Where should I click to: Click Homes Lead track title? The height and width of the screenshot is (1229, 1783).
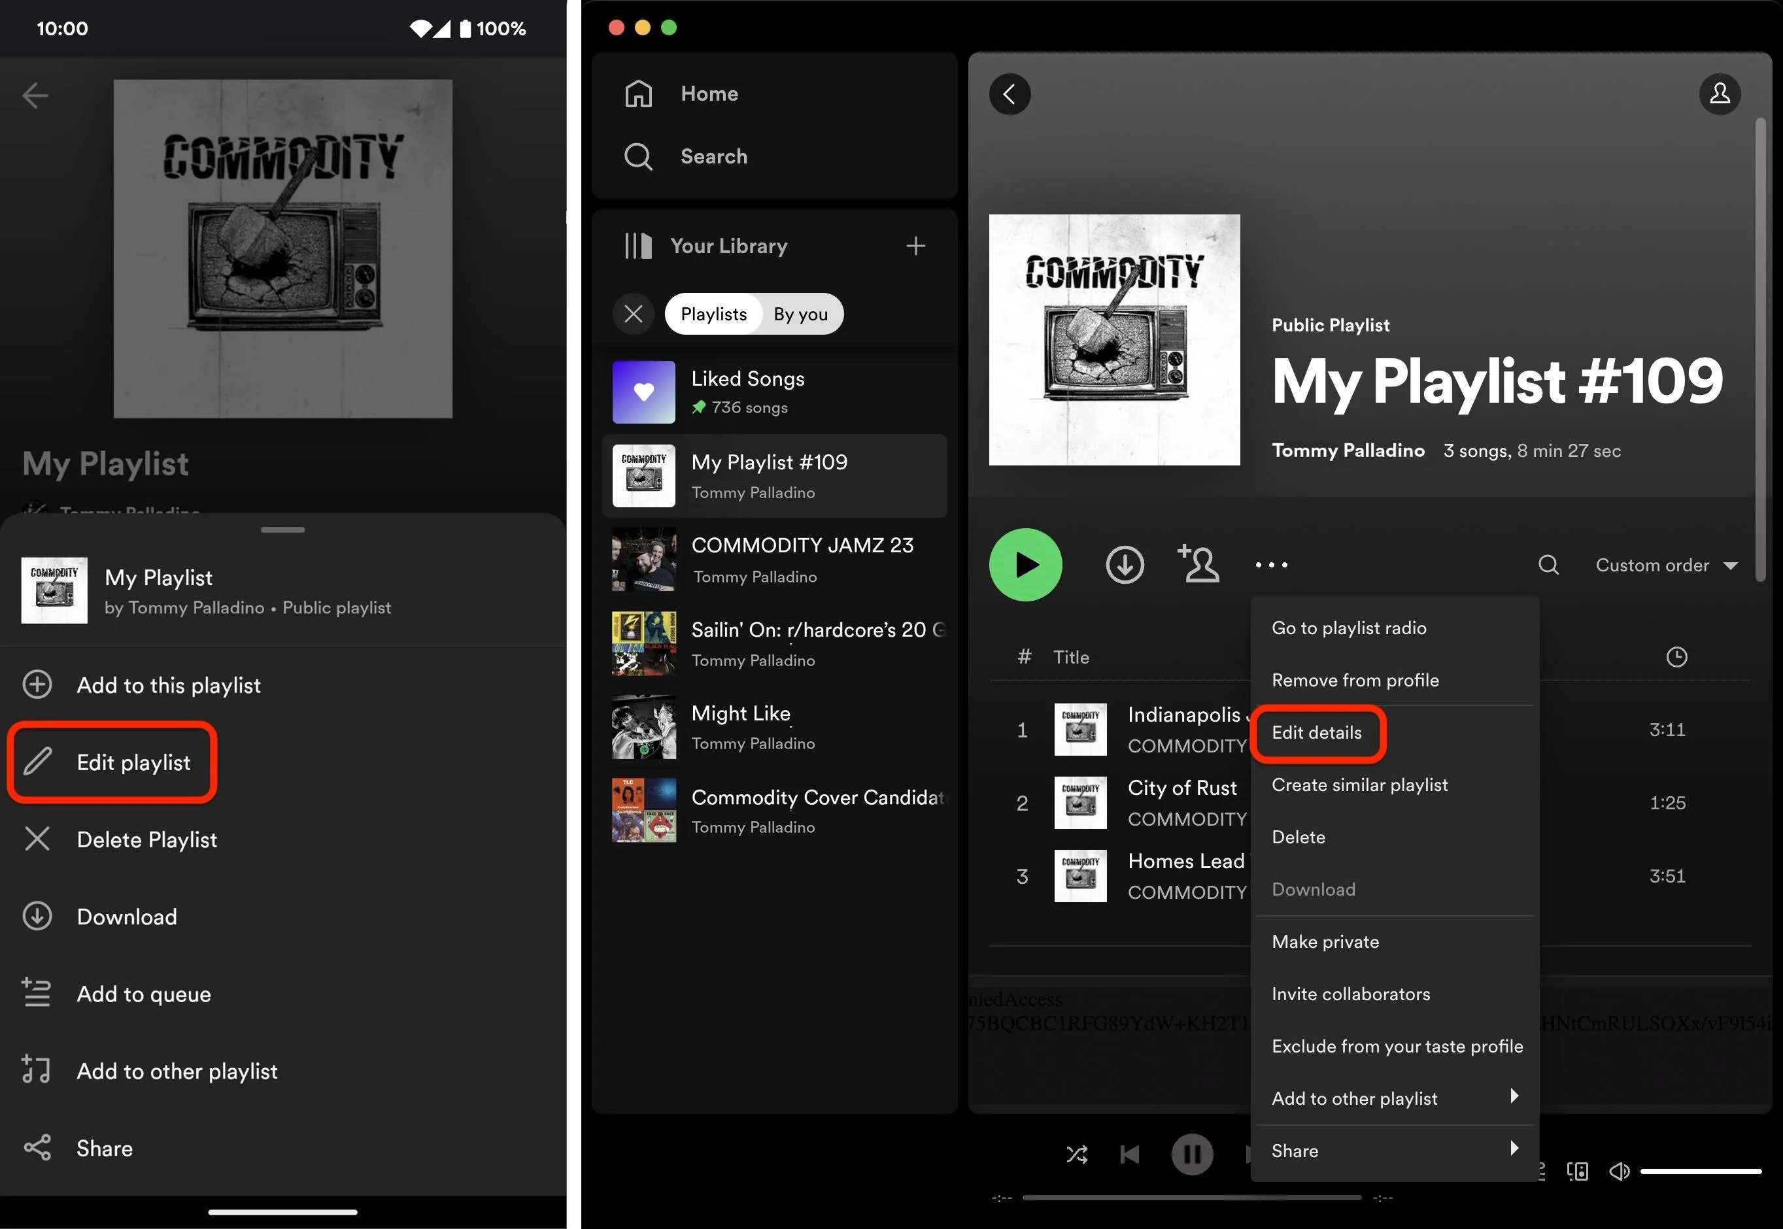pyautogui.click(x=1186, y=861)
